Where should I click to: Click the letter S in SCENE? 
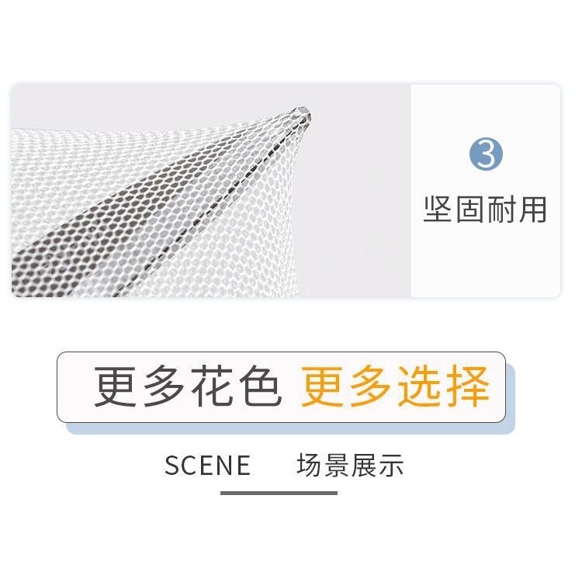171,465
